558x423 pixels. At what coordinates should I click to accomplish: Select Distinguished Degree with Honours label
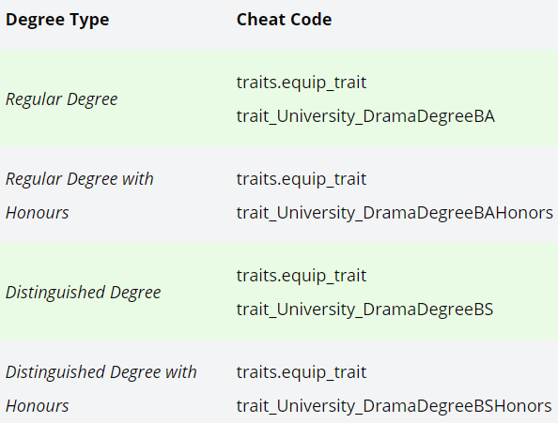pos(101,388)
